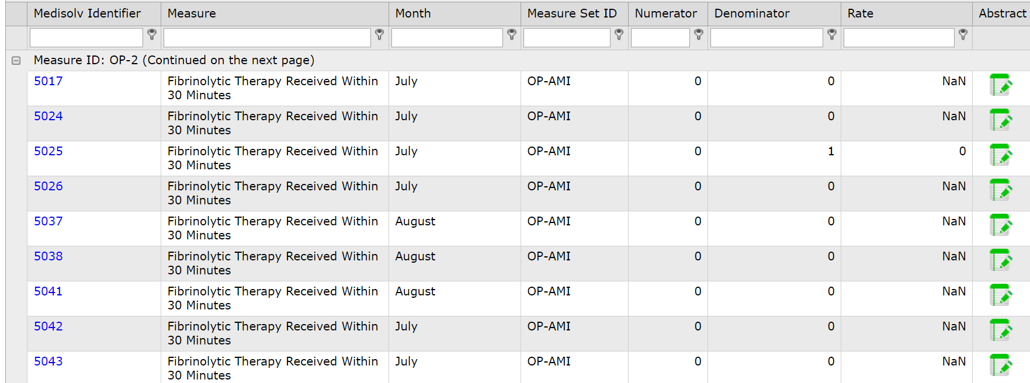1030x383 pixels.
Task: Open abstract edit icon for row 5042
Action: [1000, 330]
